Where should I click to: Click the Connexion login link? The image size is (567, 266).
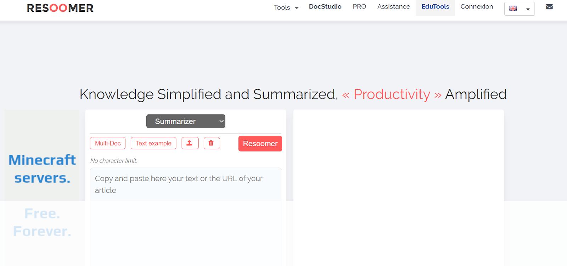[x=477, y=7]
